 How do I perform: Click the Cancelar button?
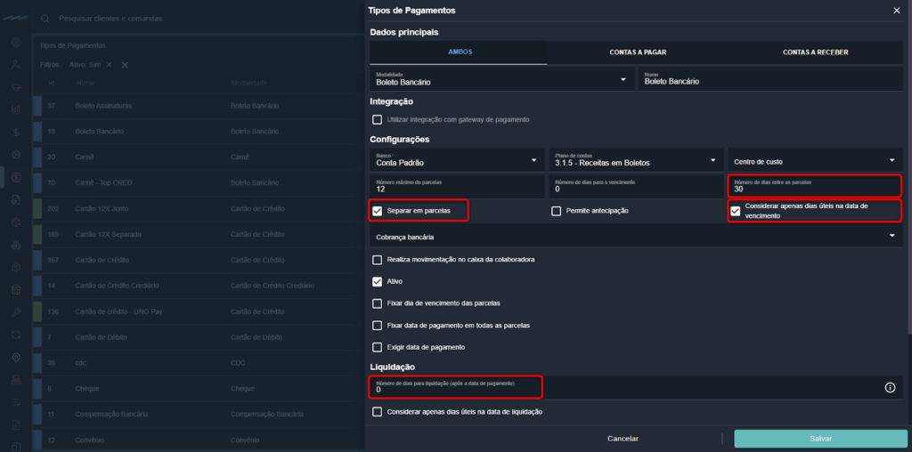623,439
